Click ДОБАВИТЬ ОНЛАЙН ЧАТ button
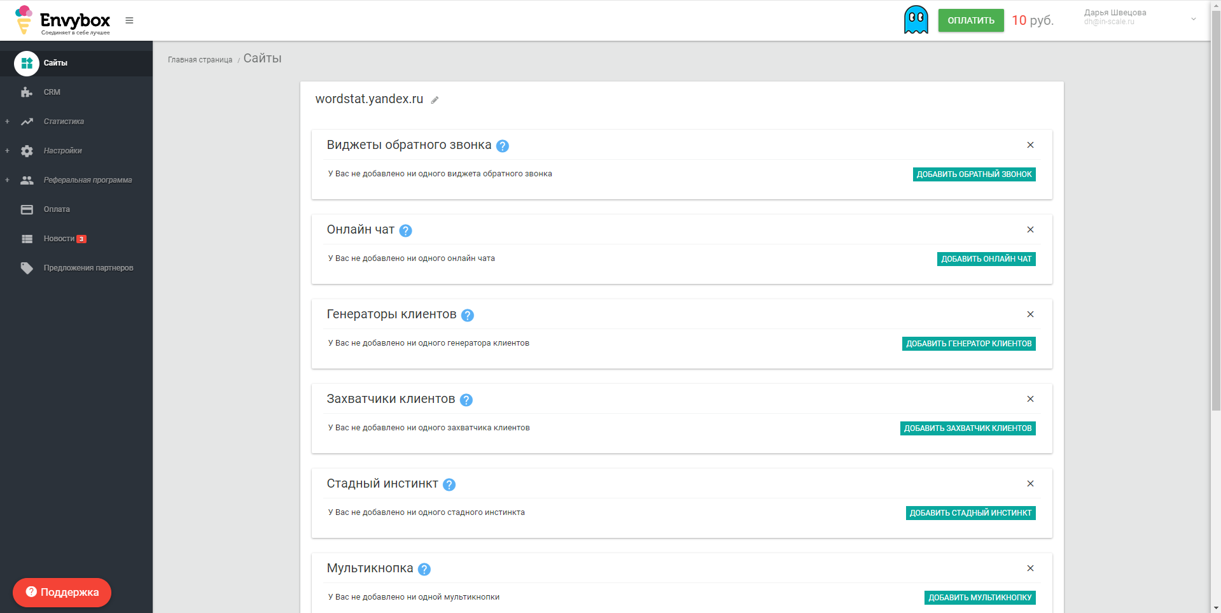This screenshot has height=613, width=1221. [x=986, y=259]
